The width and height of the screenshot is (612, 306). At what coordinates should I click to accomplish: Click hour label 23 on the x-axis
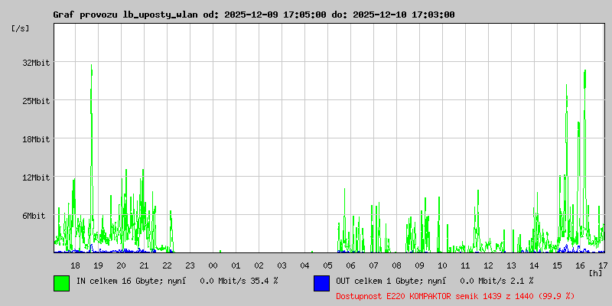coord(190,265)
